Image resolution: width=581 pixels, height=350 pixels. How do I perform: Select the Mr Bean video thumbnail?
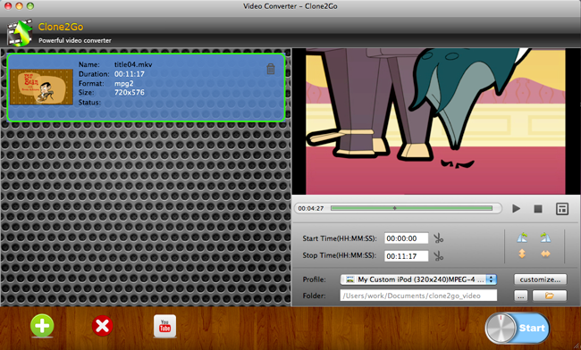41,87
